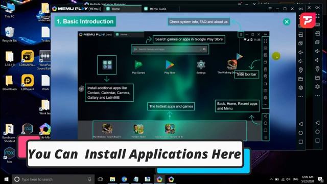The width and height of the screenshot is (327, 184).
Task: Open the Chrome browser taskbar icon
Action: [x=124, y=179]
